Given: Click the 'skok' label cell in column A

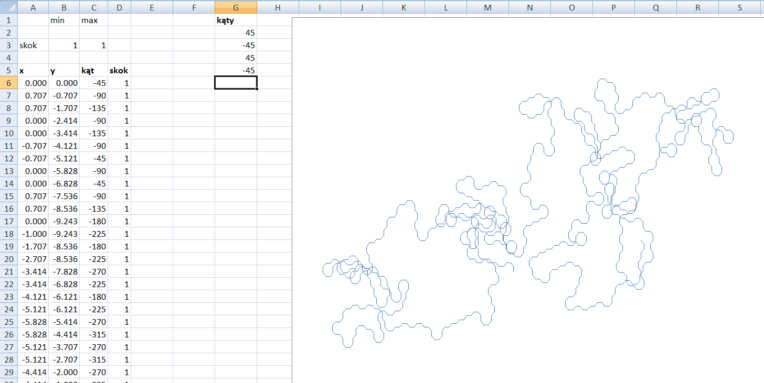Looking at the screenshot, I should [33, 45].
